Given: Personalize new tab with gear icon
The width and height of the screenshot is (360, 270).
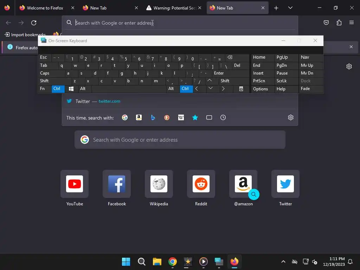Looking at the screenshot, I should click(x=349, y=66).
